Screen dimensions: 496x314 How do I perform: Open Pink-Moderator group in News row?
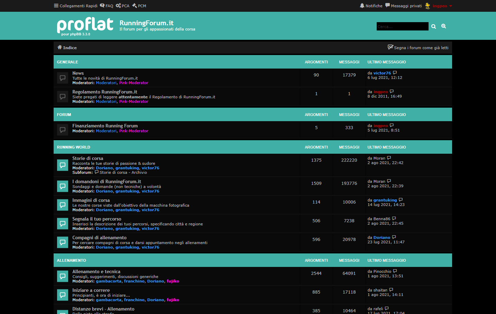(x=134, y=83)
